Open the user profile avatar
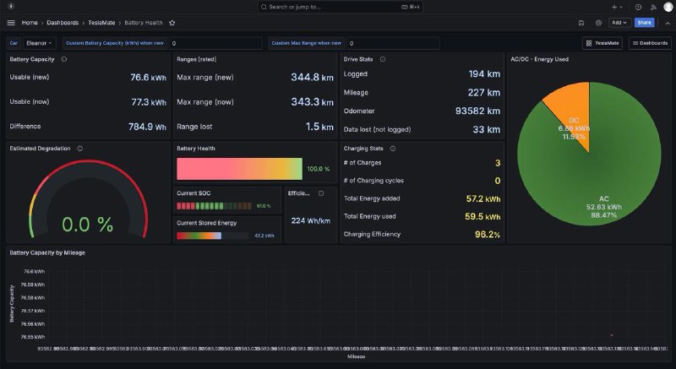This screenshot has height=369, width=676. pyautogui.click(x=668, y=7)
